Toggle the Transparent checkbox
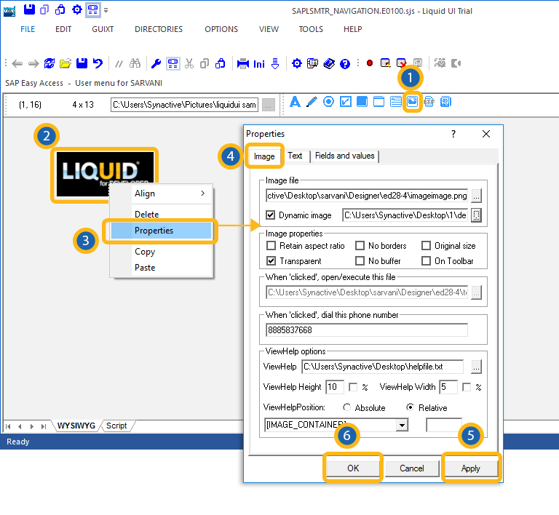Viewport: 559px width, 515px height. [x=271, y=261]
